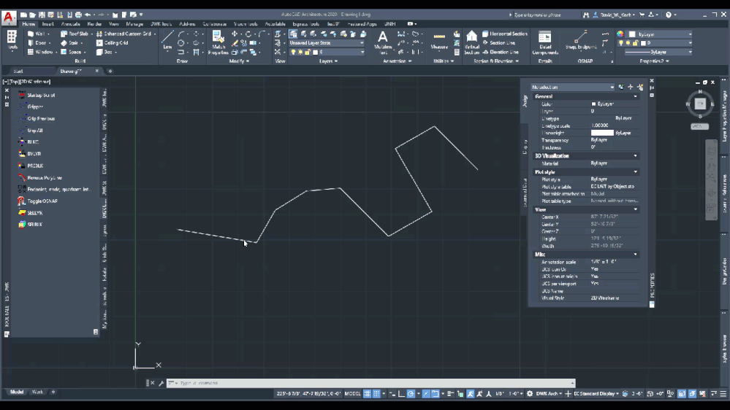Select the Wall tool
The image size is (730, 410).
click(x=37, y=34)
